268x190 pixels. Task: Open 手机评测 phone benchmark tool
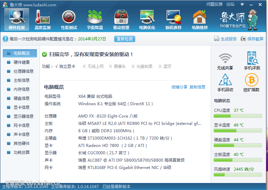pyautogui.click(x=252, y=61)
